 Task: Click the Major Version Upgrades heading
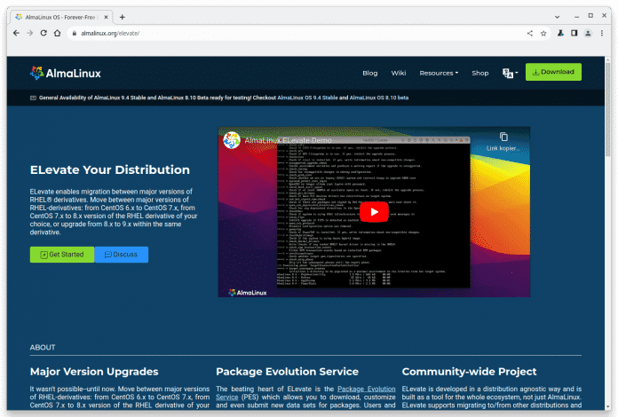coord(94,372)
